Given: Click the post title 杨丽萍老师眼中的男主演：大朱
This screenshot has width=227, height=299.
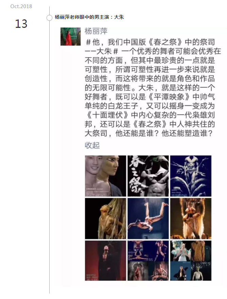Looking at the screenshot, I should pyautogui.click(x=89, y=17).
